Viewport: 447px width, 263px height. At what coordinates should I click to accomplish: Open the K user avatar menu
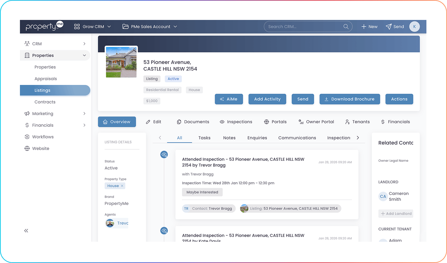(414, 27)
